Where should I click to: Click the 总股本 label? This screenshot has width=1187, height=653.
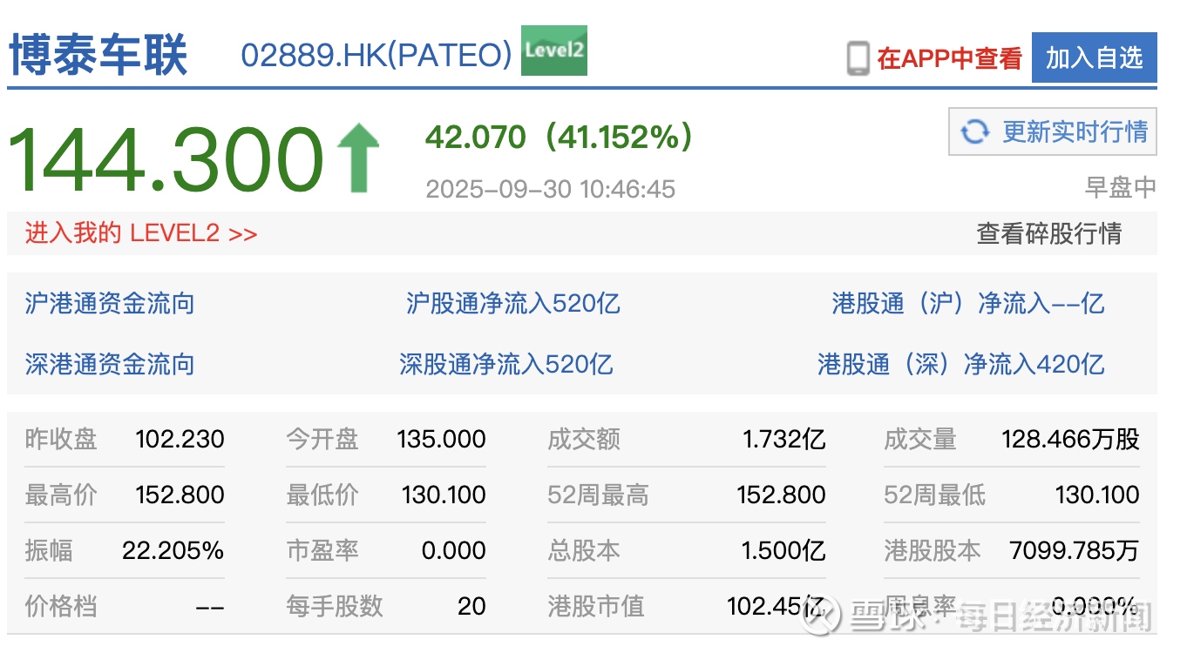click(584, 550)
